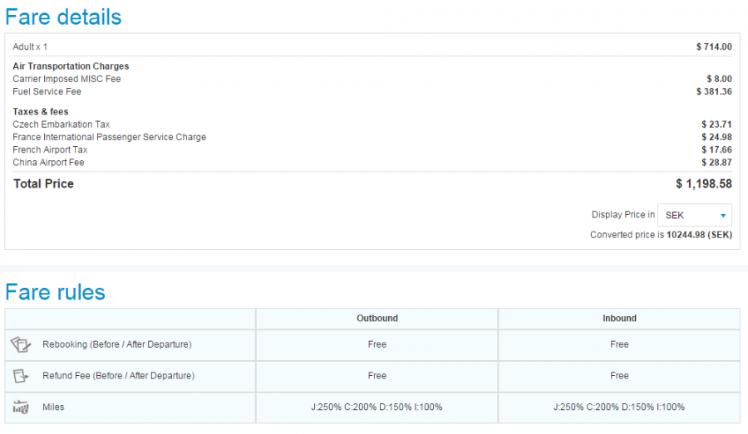Select the Inbound column header
The width and height of the screenshot is (748, 434).
click(x=619, y=318)
